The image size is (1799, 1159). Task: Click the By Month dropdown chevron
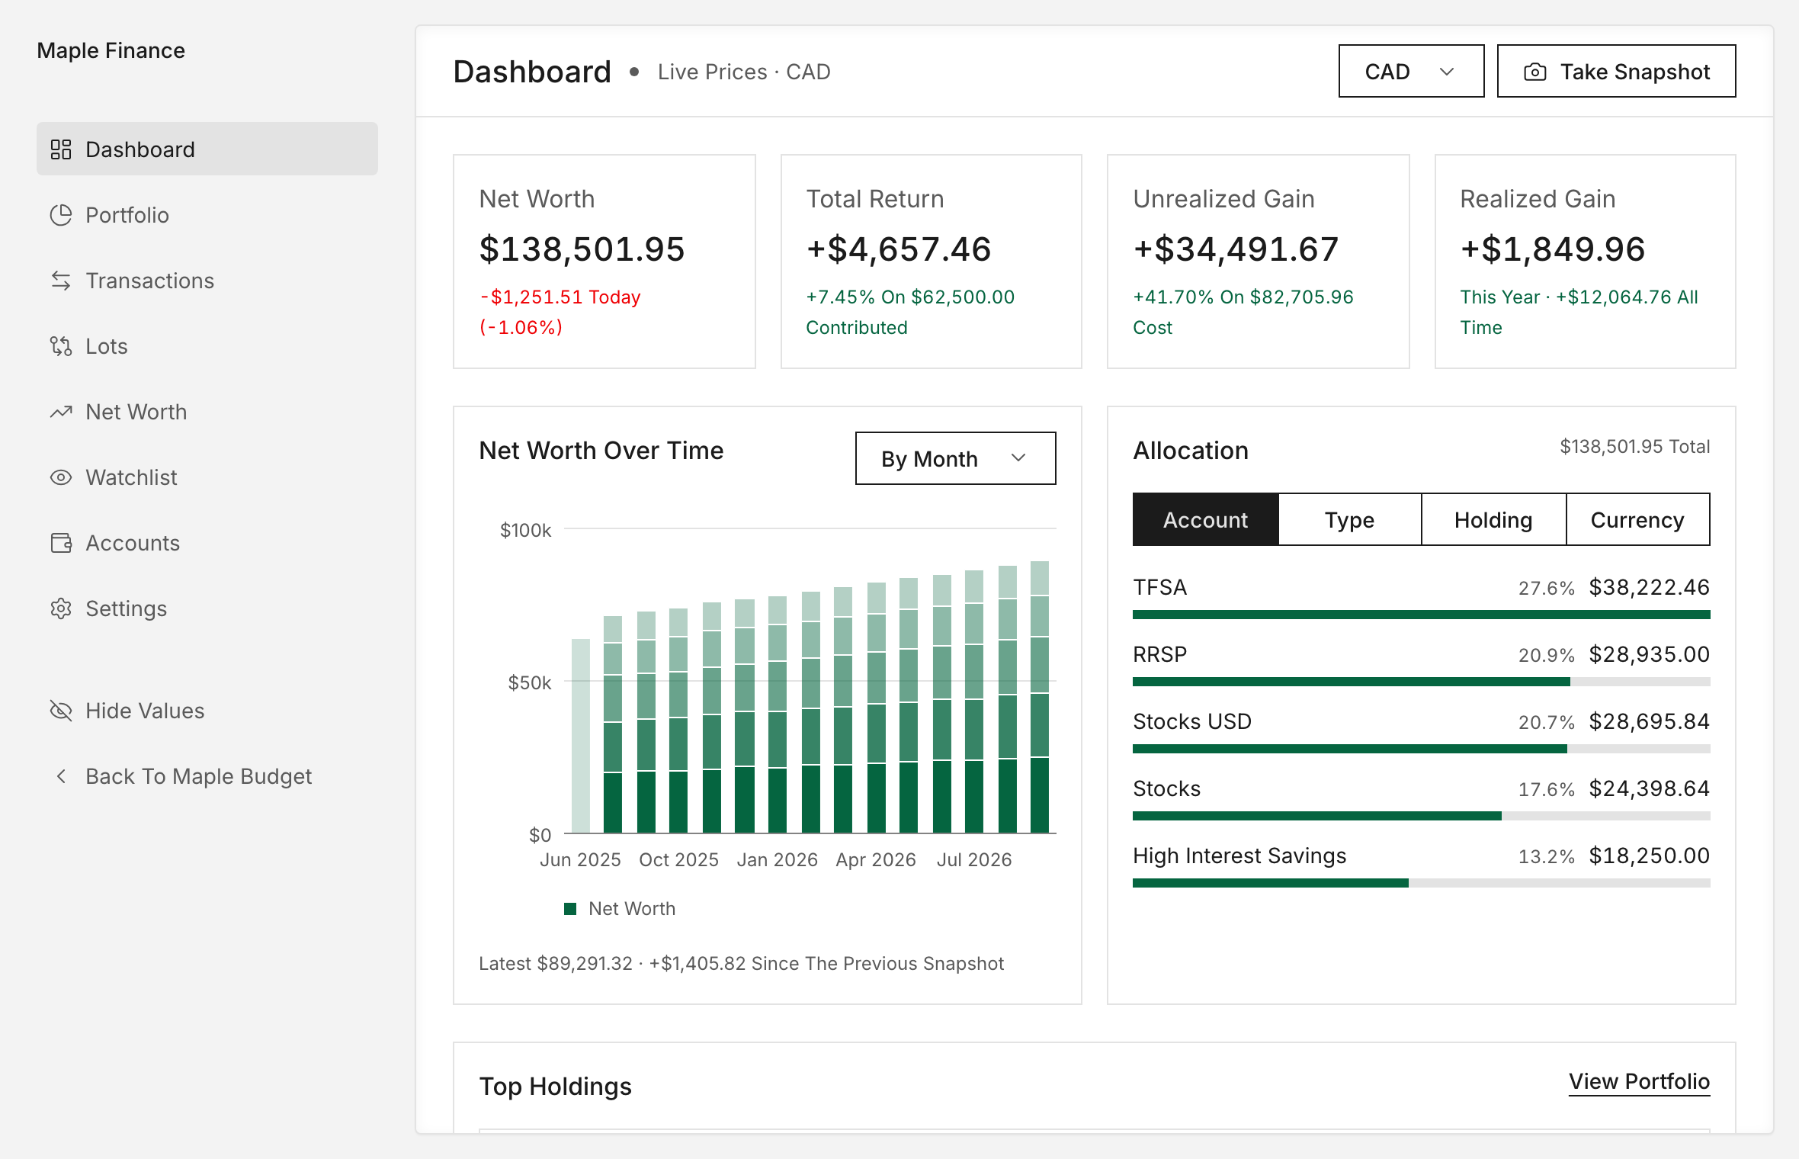tap(1018, 458)
